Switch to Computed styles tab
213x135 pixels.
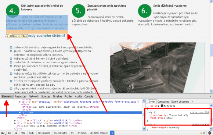[163, 102]
